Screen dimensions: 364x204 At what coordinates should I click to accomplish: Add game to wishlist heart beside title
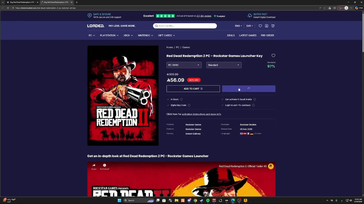coord(273,56)
